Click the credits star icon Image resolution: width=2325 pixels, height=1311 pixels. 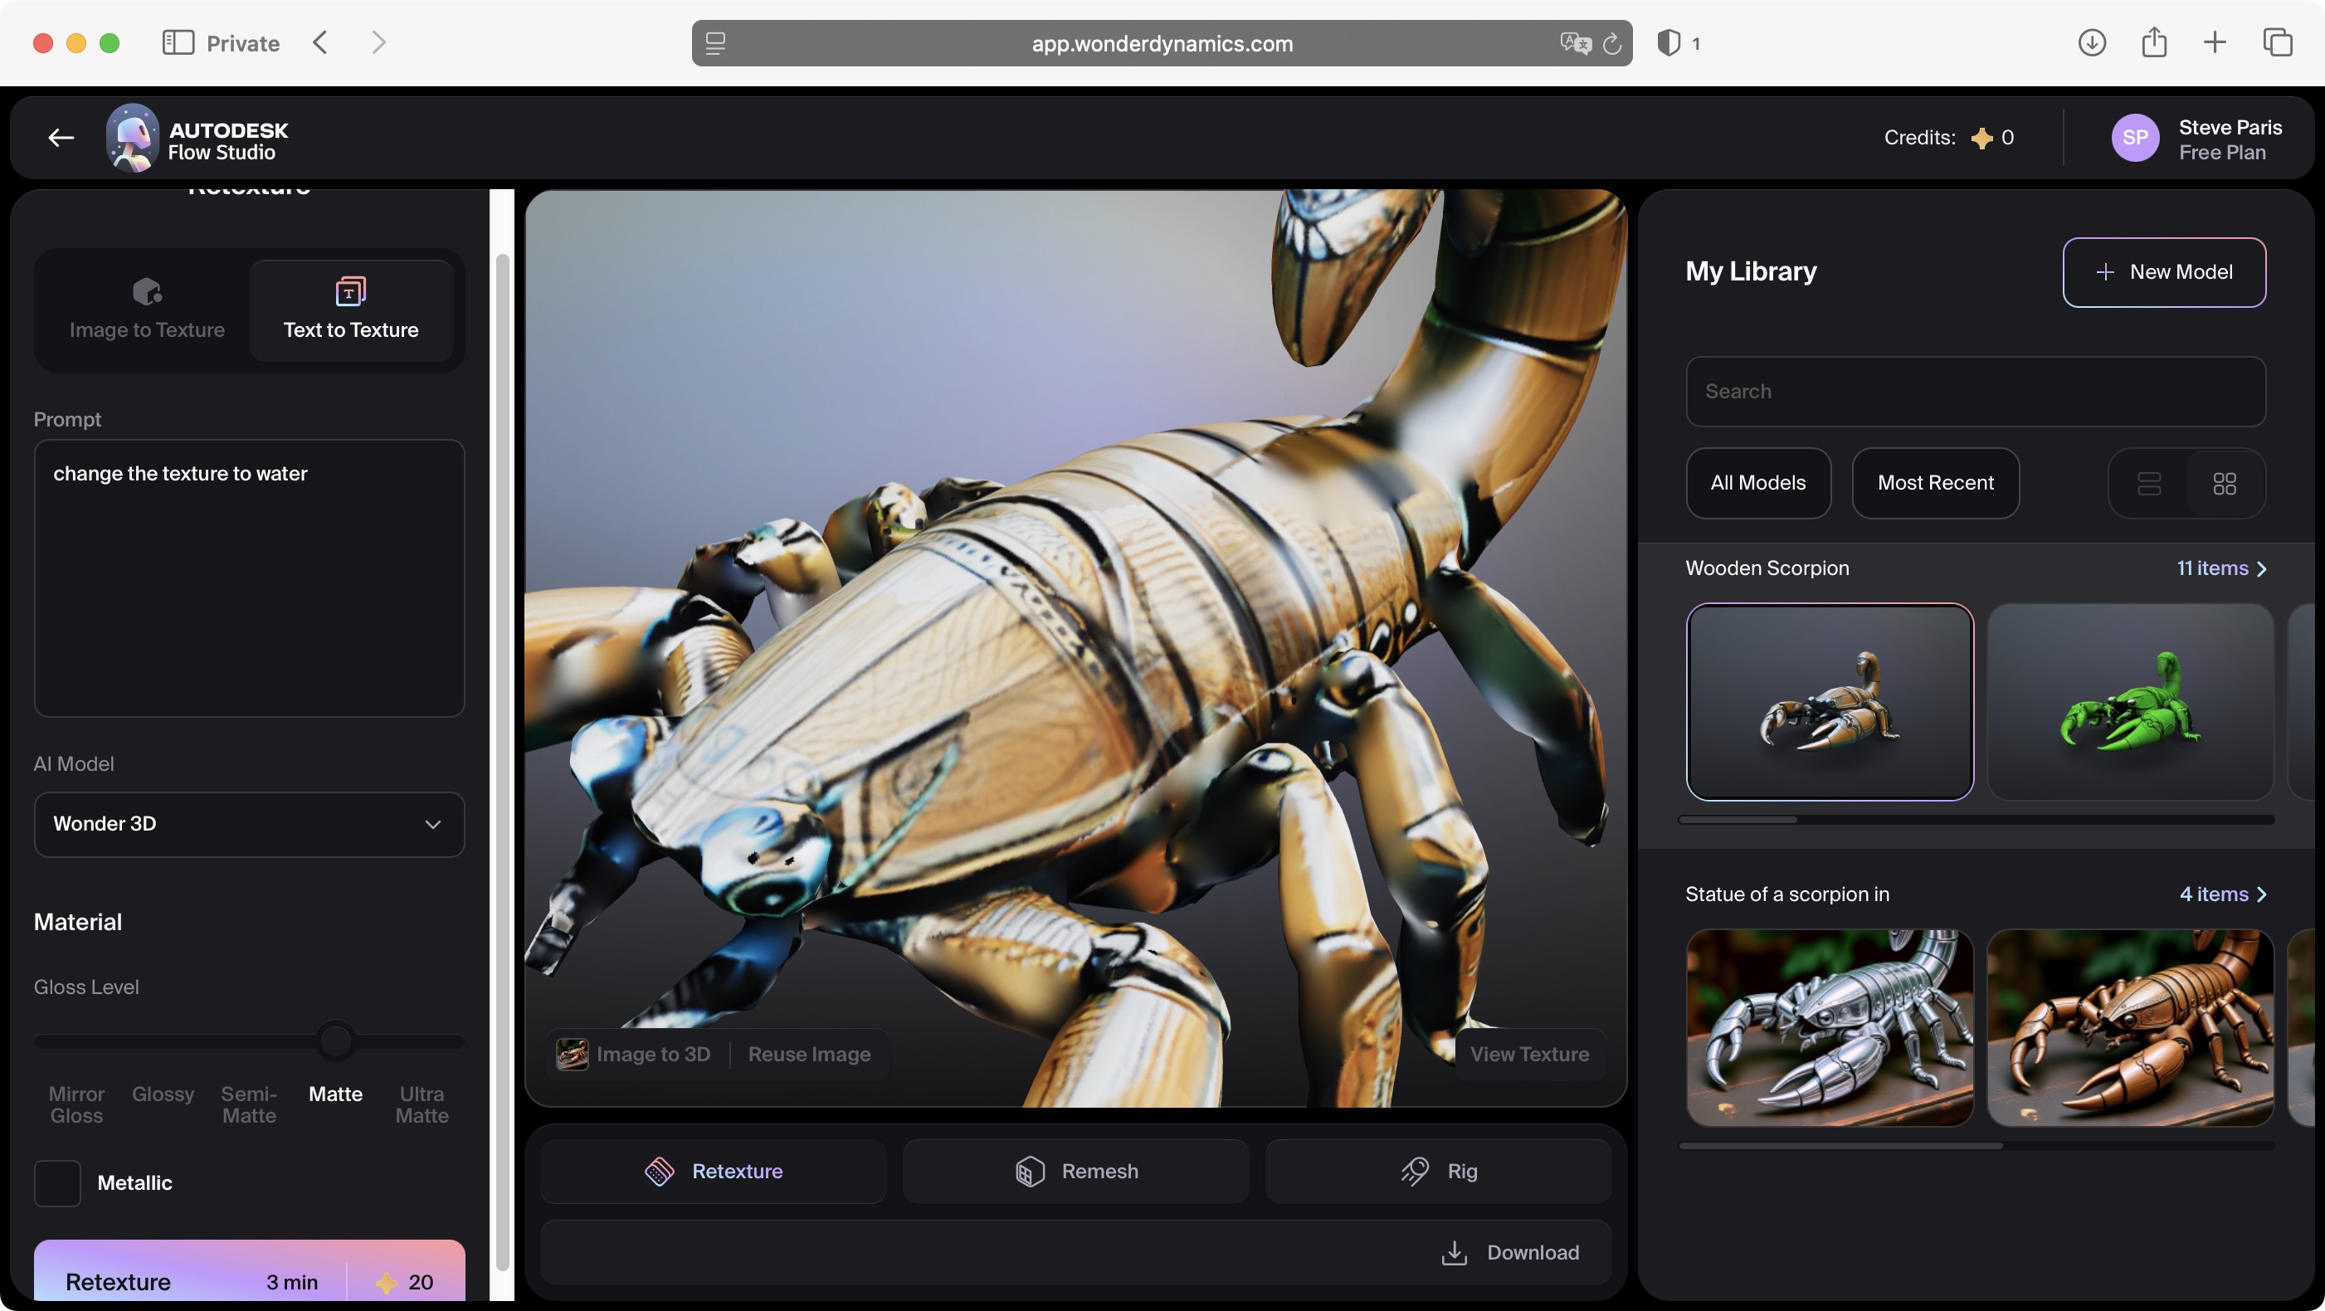click(1982, 137)
